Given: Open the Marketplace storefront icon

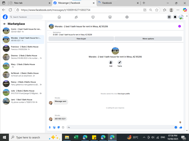Looking at the screenshot, I should 110,17.
